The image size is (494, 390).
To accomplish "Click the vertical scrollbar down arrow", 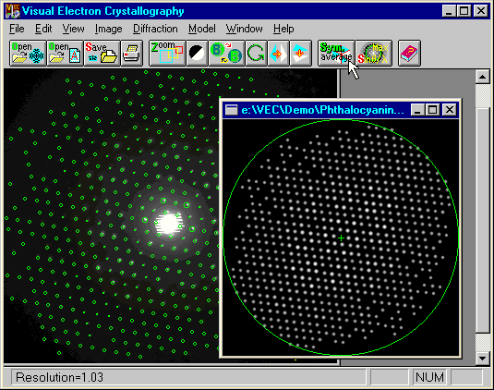I will [482, 358].
